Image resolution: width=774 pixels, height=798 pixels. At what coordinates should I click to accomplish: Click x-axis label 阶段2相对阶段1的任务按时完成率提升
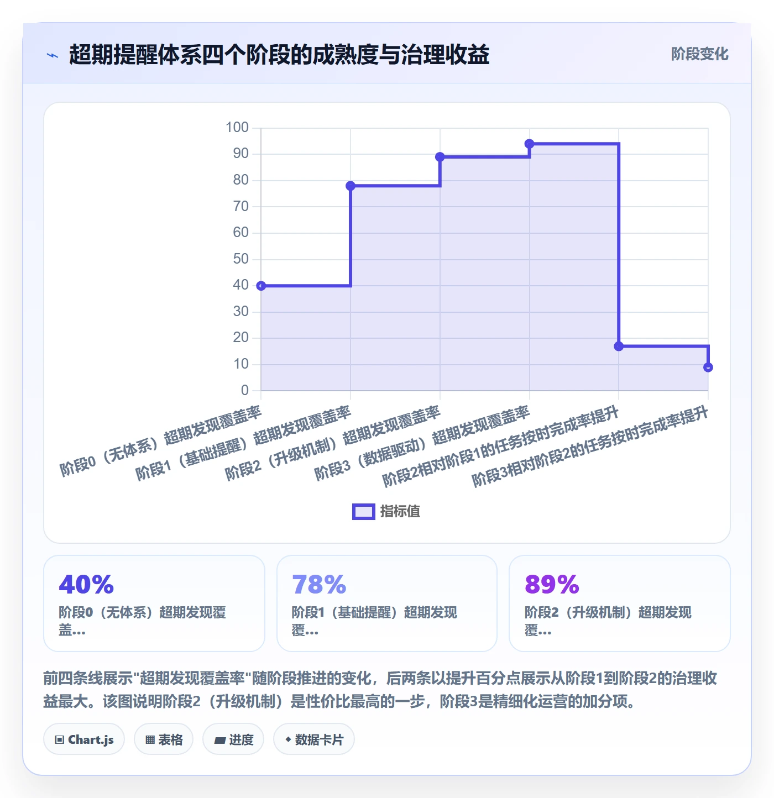coord(500,447)
